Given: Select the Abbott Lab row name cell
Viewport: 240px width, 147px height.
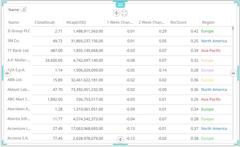Looking at the screenshot, I should pos(19,90).
